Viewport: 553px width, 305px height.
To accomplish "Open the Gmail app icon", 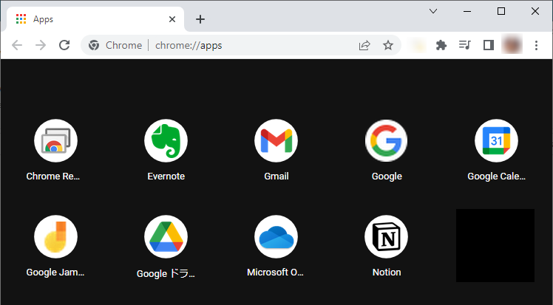I will (276, 140).
